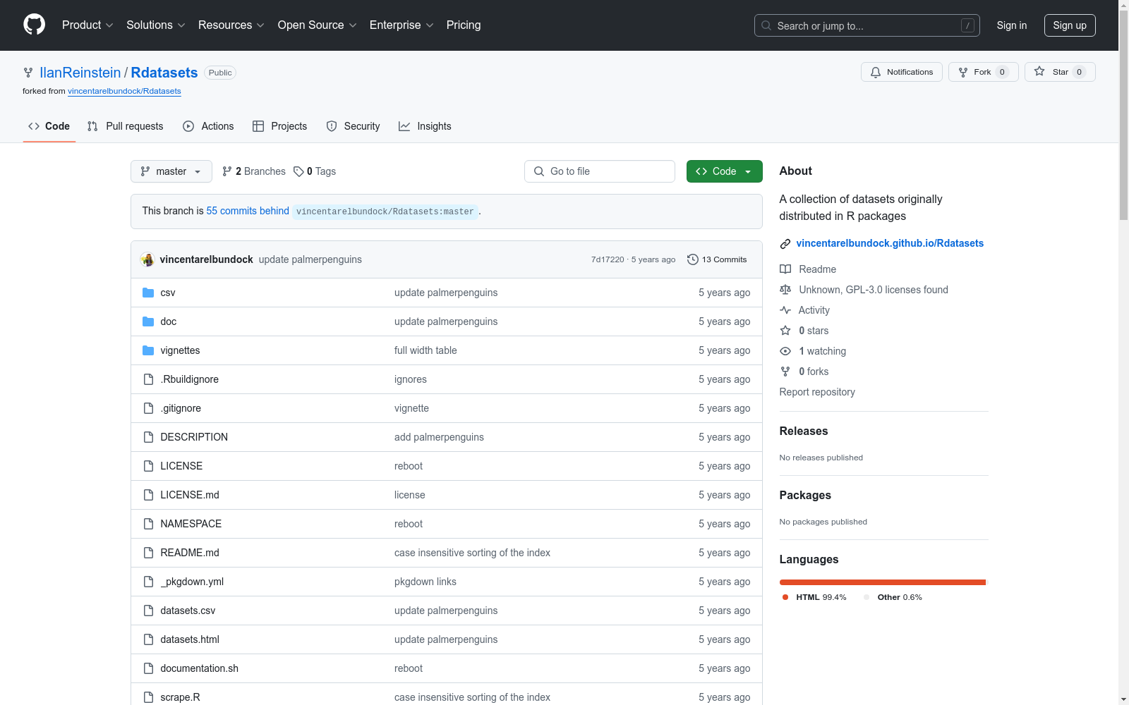
Task: Click the eye icon next to watching
Action: (785, 351)
